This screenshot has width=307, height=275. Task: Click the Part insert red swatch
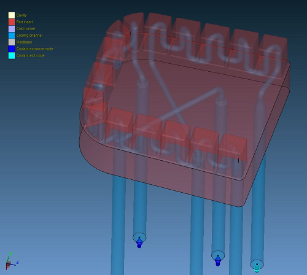pos(12,22)
